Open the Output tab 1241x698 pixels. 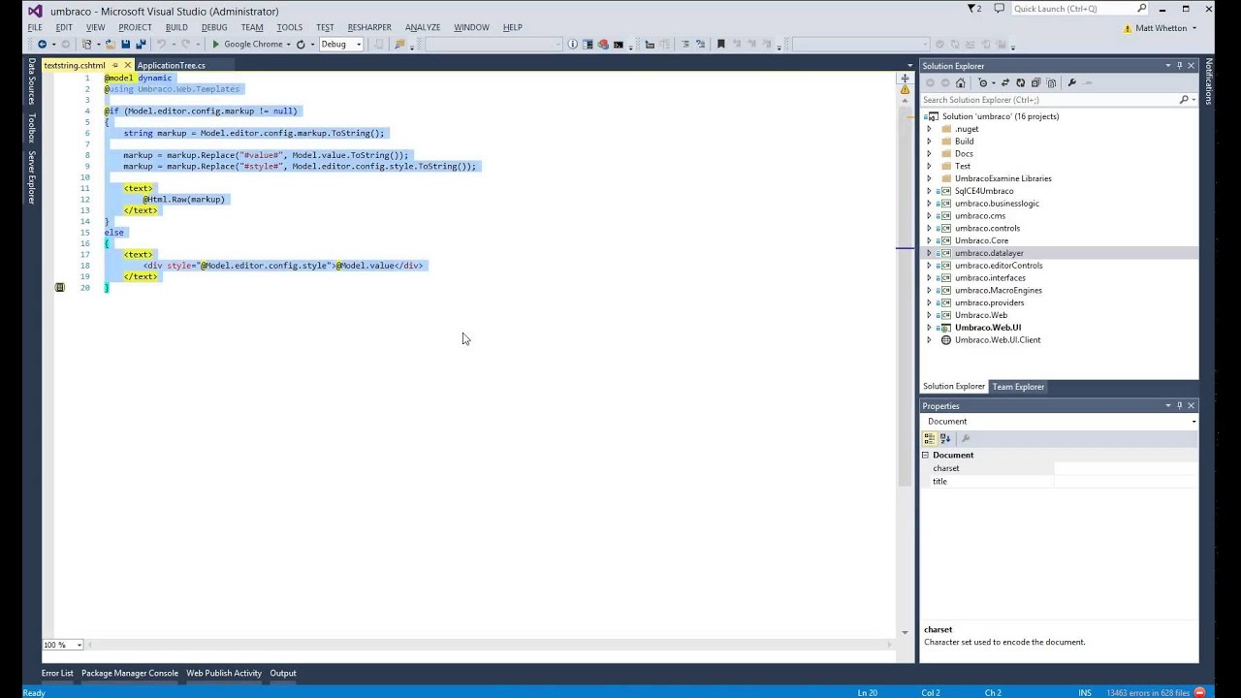(x=283, y=673)
